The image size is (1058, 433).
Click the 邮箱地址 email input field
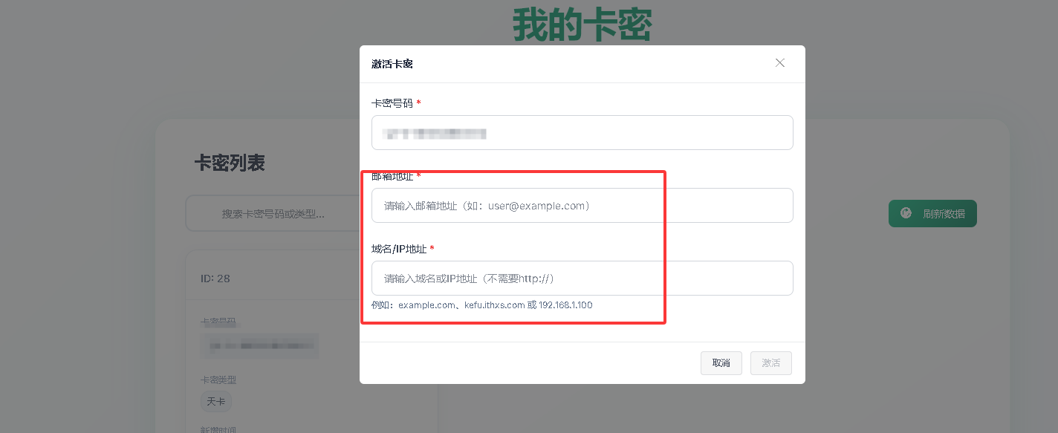pyautogui.click(x=582, y=205)
